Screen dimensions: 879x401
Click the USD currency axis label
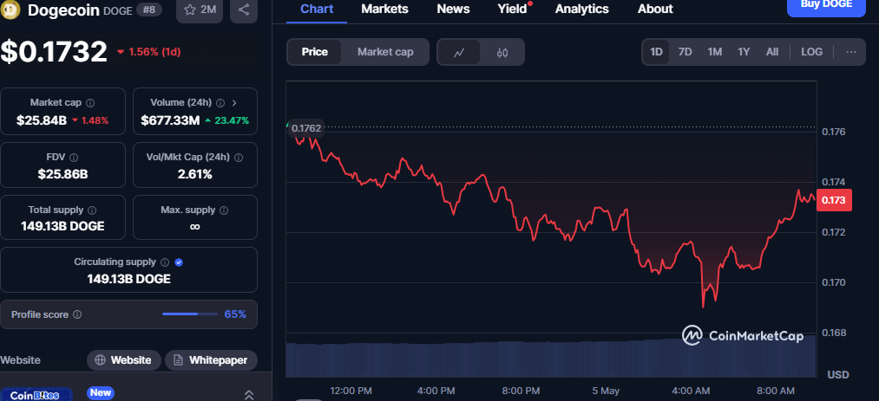[838, 374]
